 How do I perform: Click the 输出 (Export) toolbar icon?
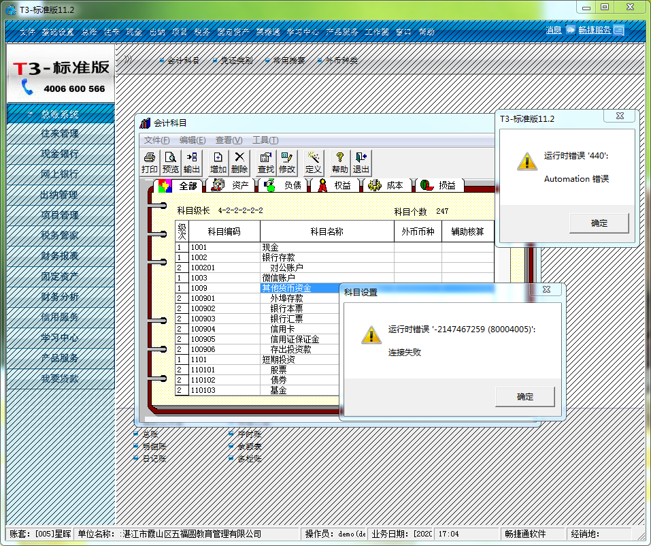click(x=191, y=163)
